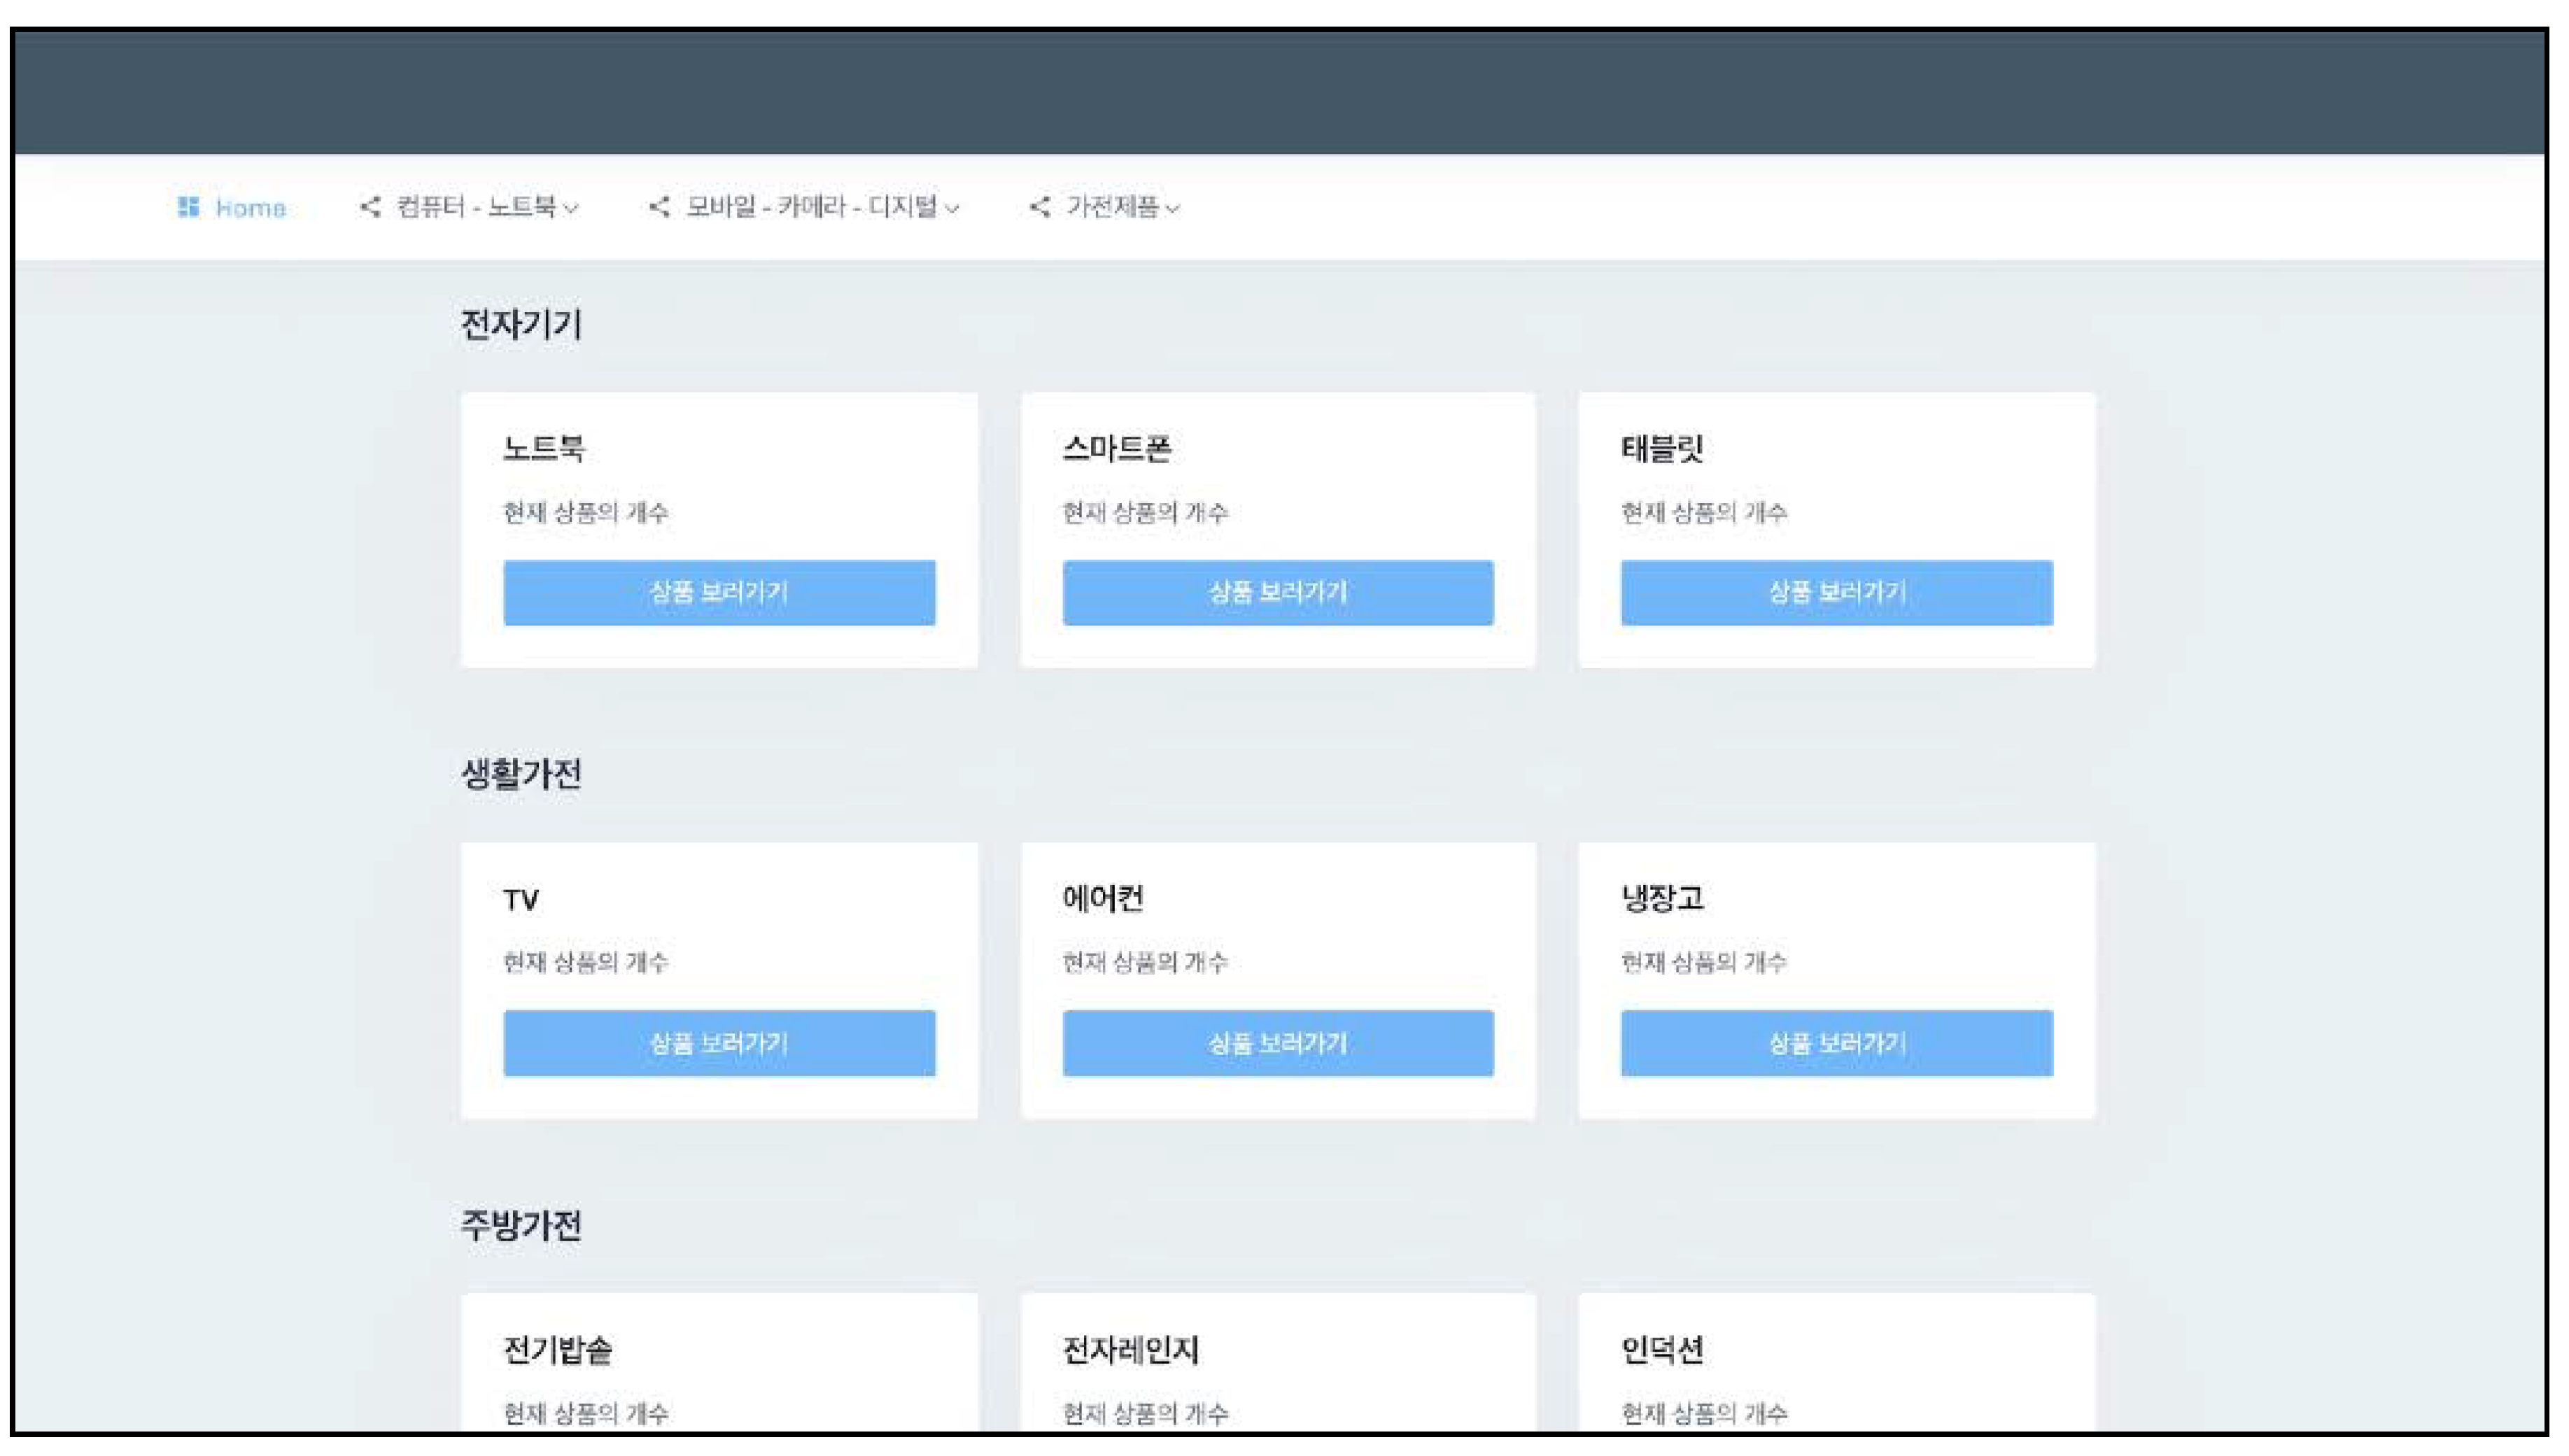Expand chevron next to 모바일 - 카메라 - 디지털
The height and width of the screenshot is (1456, 2569).
coord(952,209)
